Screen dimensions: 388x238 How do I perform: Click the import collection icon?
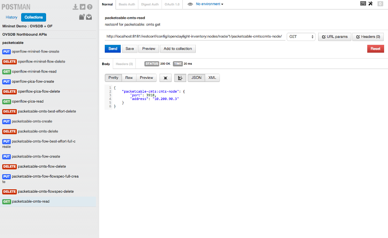pyautogui.click(x=89, y=17)
